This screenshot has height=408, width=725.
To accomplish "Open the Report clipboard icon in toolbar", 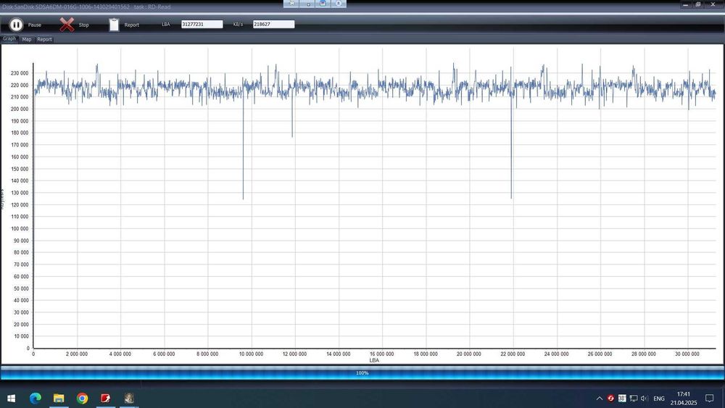I will pos(114,25).
